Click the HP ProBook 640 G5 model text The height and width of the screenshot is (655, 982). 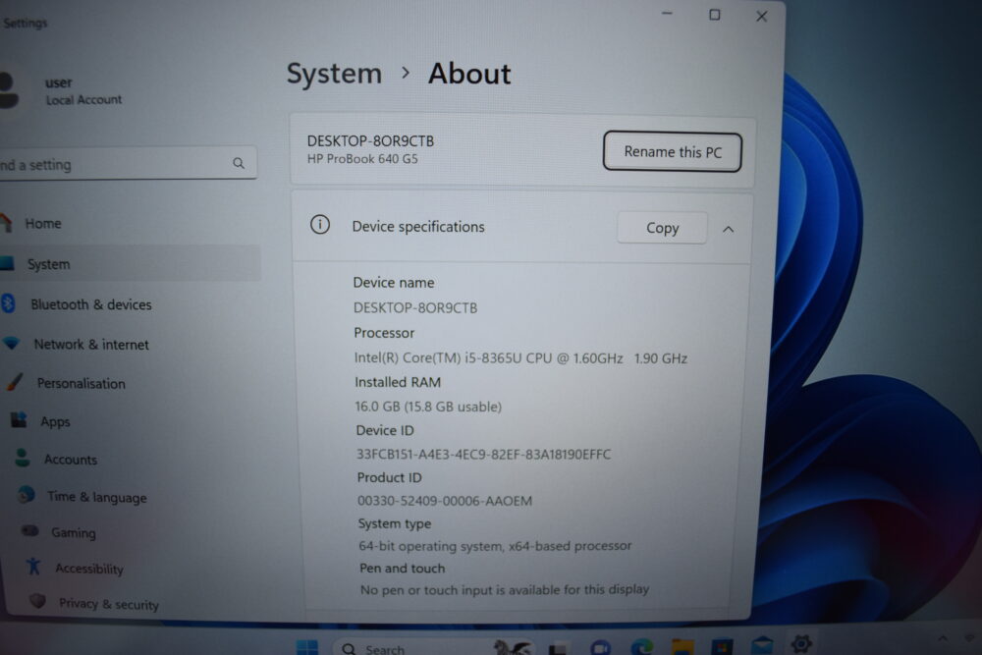pos(362,159)
